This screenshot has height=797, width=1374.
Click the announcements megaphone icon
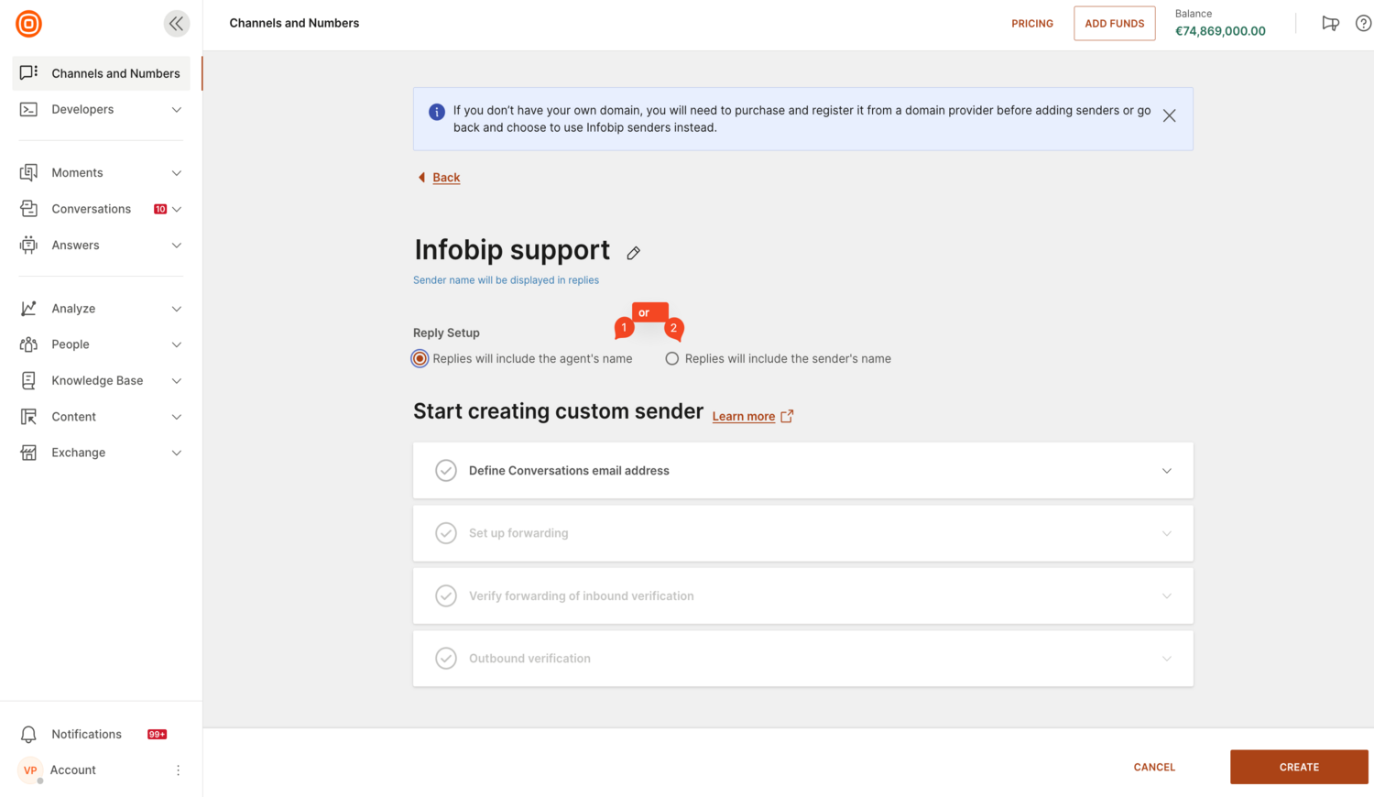(1330, 24)
